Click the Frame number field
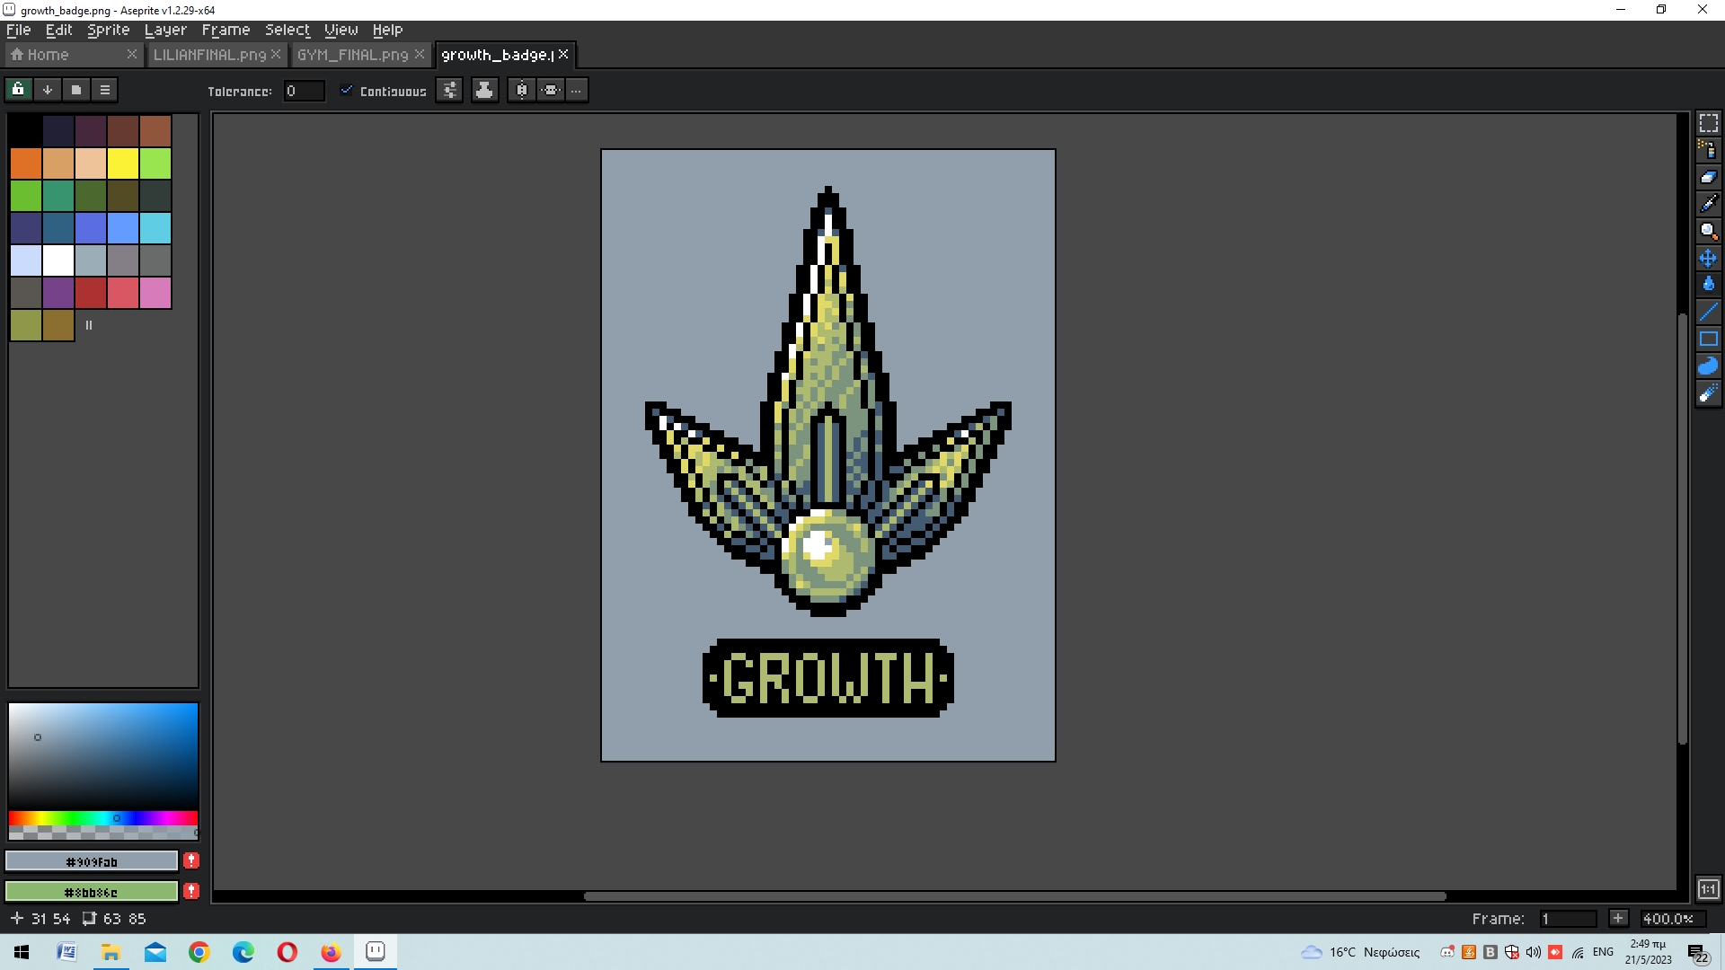 pyautogui.click(x=1568, y=919)
